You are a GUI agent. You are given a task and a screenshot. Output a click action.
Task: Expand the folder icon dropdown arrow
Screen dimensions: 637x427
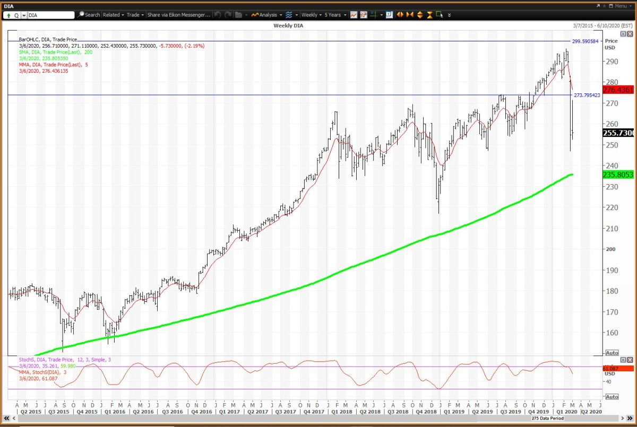(246, 15)
